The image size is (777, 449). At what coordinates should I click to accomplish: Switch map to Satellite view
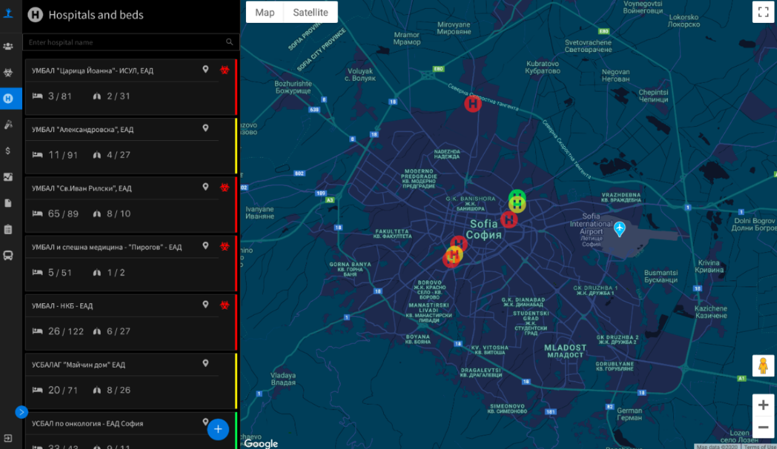(x=310, y=12)
